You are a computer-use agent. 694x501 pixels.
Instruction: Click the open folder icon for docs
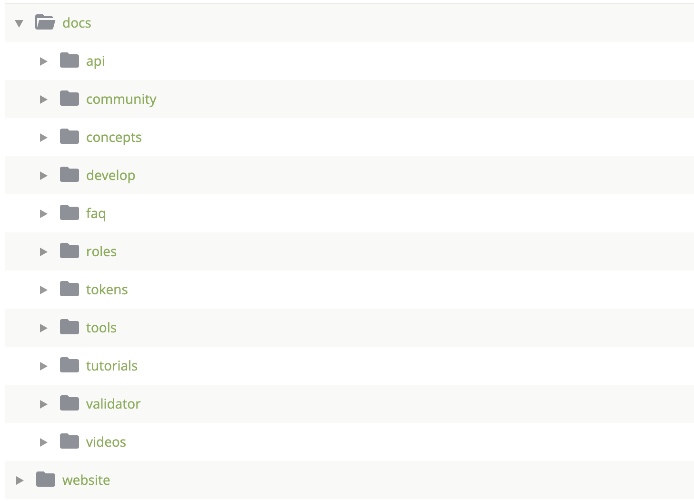pyautogui.click(x=45, y=22)
